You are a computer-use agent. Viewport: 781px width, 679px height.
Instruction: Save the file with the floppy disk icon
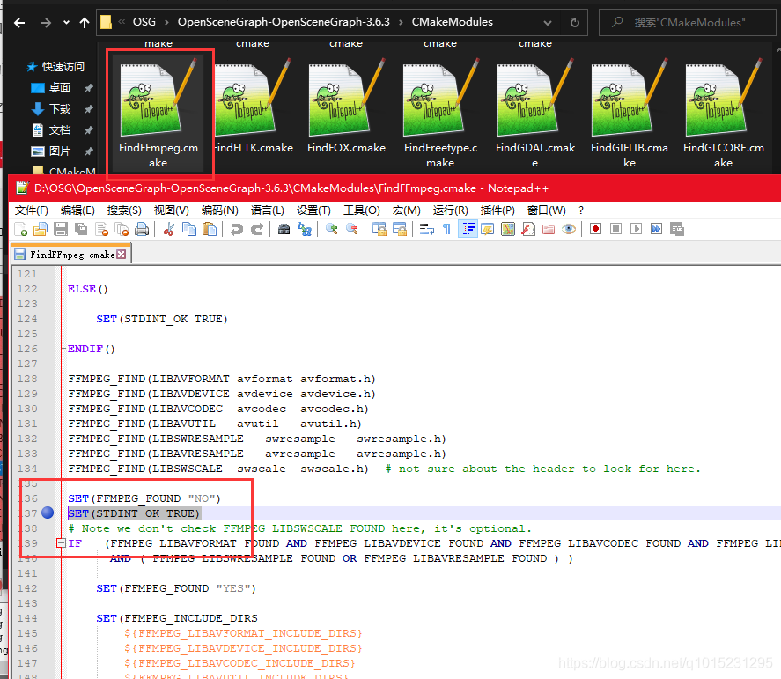tap(61, 229)
